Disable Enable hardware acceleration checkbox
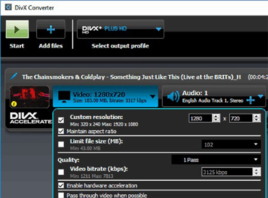 [x=61, y=185]
